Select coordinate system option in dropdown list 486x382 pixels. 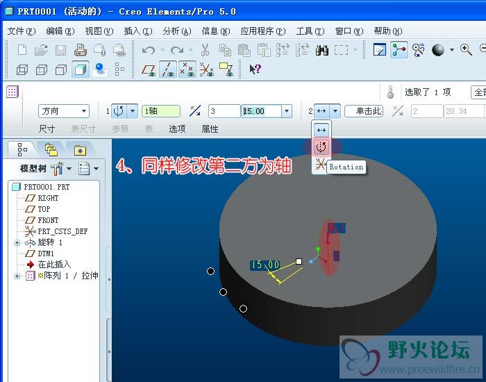320,165
